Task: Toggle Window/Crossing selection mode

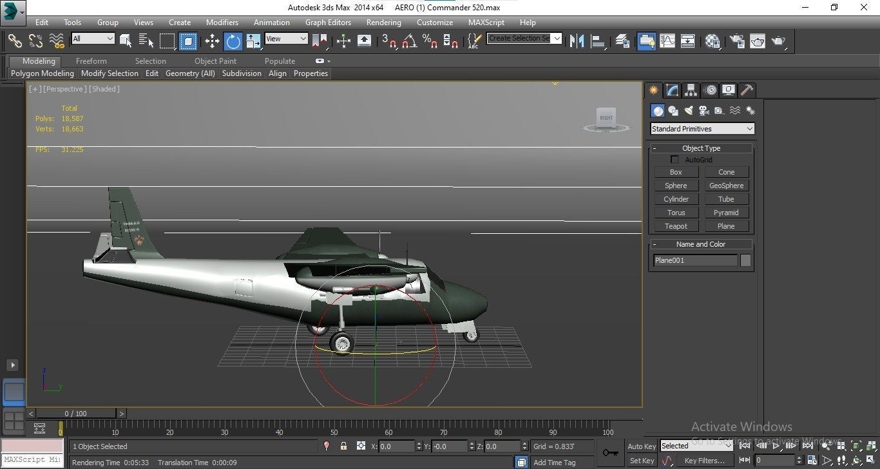Action: [188, 41]
